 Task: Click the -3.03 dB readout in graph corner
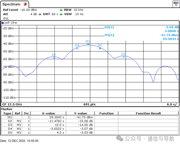pos(172,27)
